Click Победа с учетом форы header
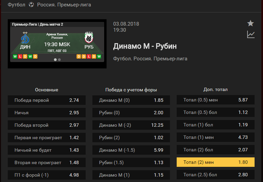Image resolution: width=263 pixels, height=182 pixels. point(131,90)
